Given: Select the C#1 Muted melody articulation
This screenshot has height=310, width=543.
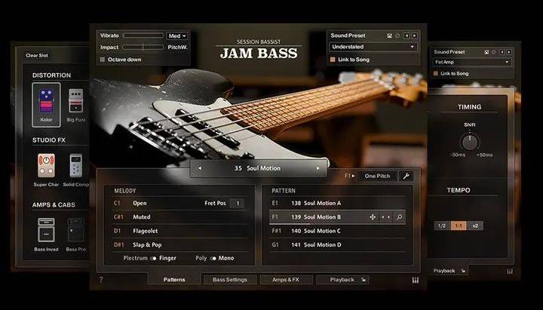Looking at the screenshot, I should 179,217.
